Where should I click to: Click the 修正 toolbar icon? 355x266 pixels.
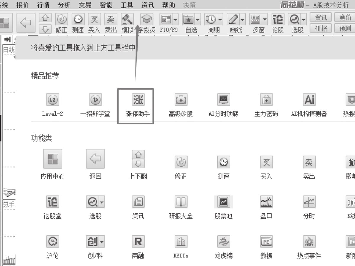coord(62,20)
